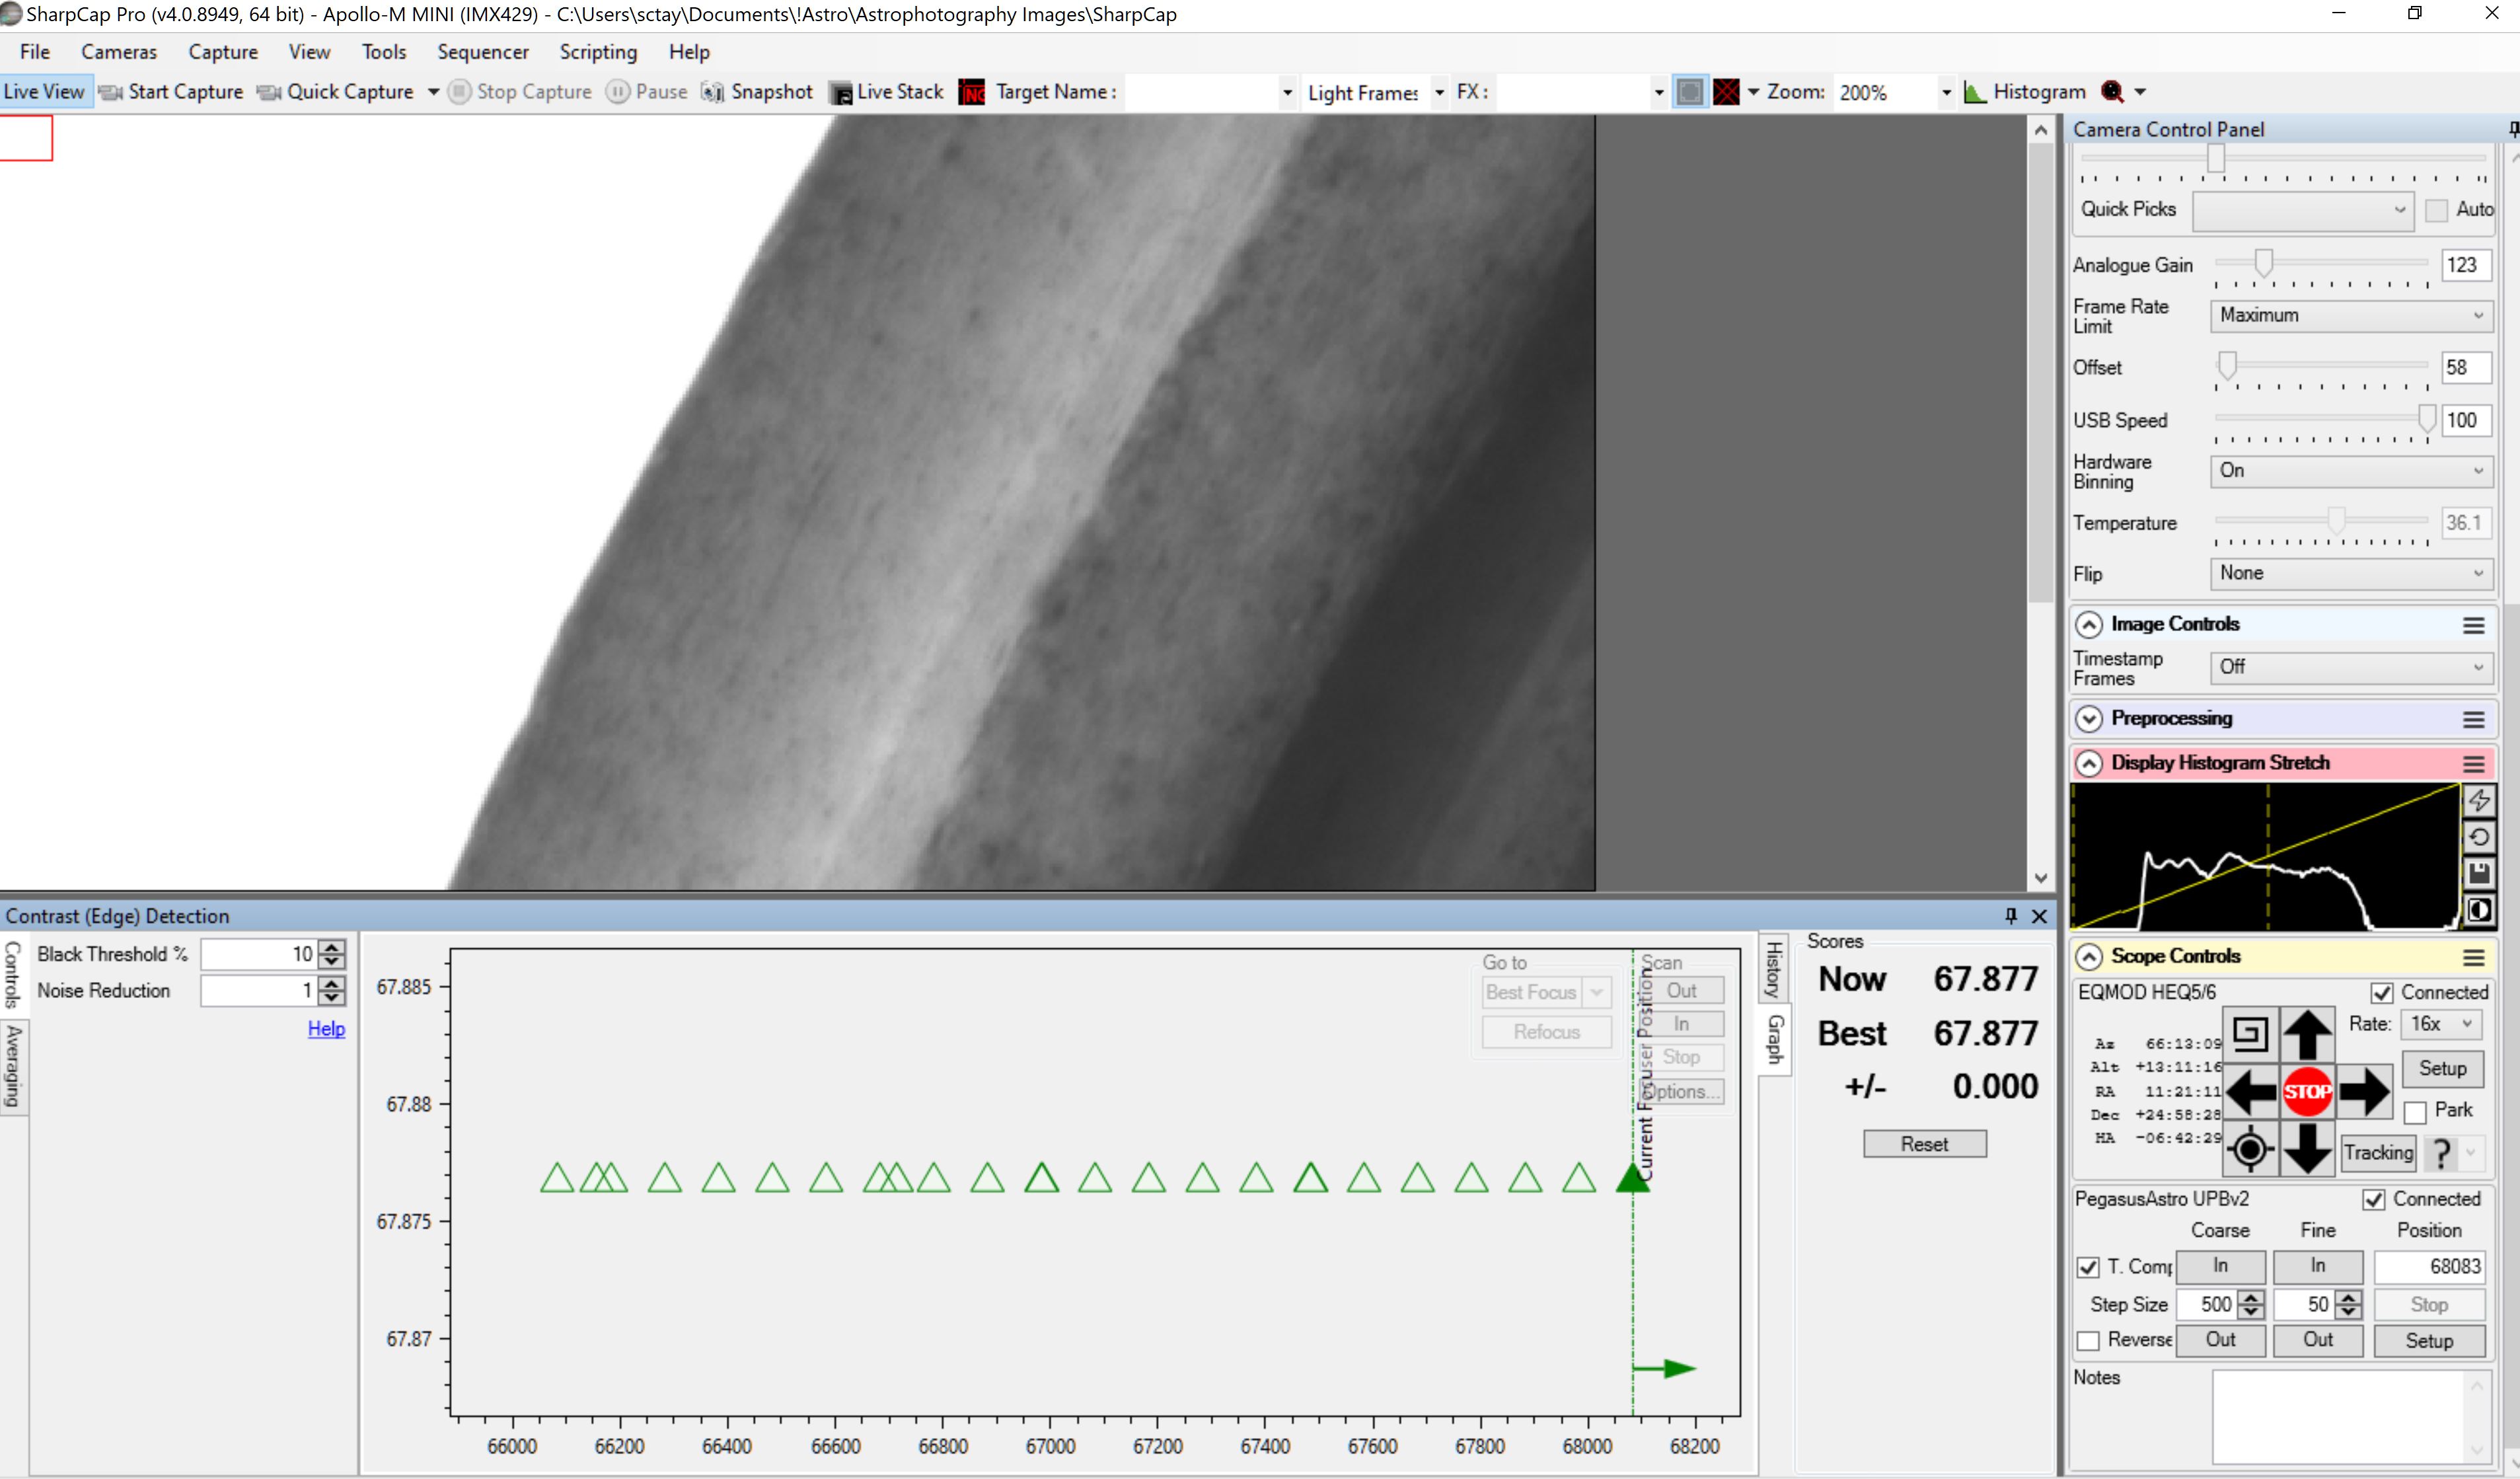Toggle the T. Comp checkbox
Screen dimensions: 2520x1479
(x=2088, y=1267)
